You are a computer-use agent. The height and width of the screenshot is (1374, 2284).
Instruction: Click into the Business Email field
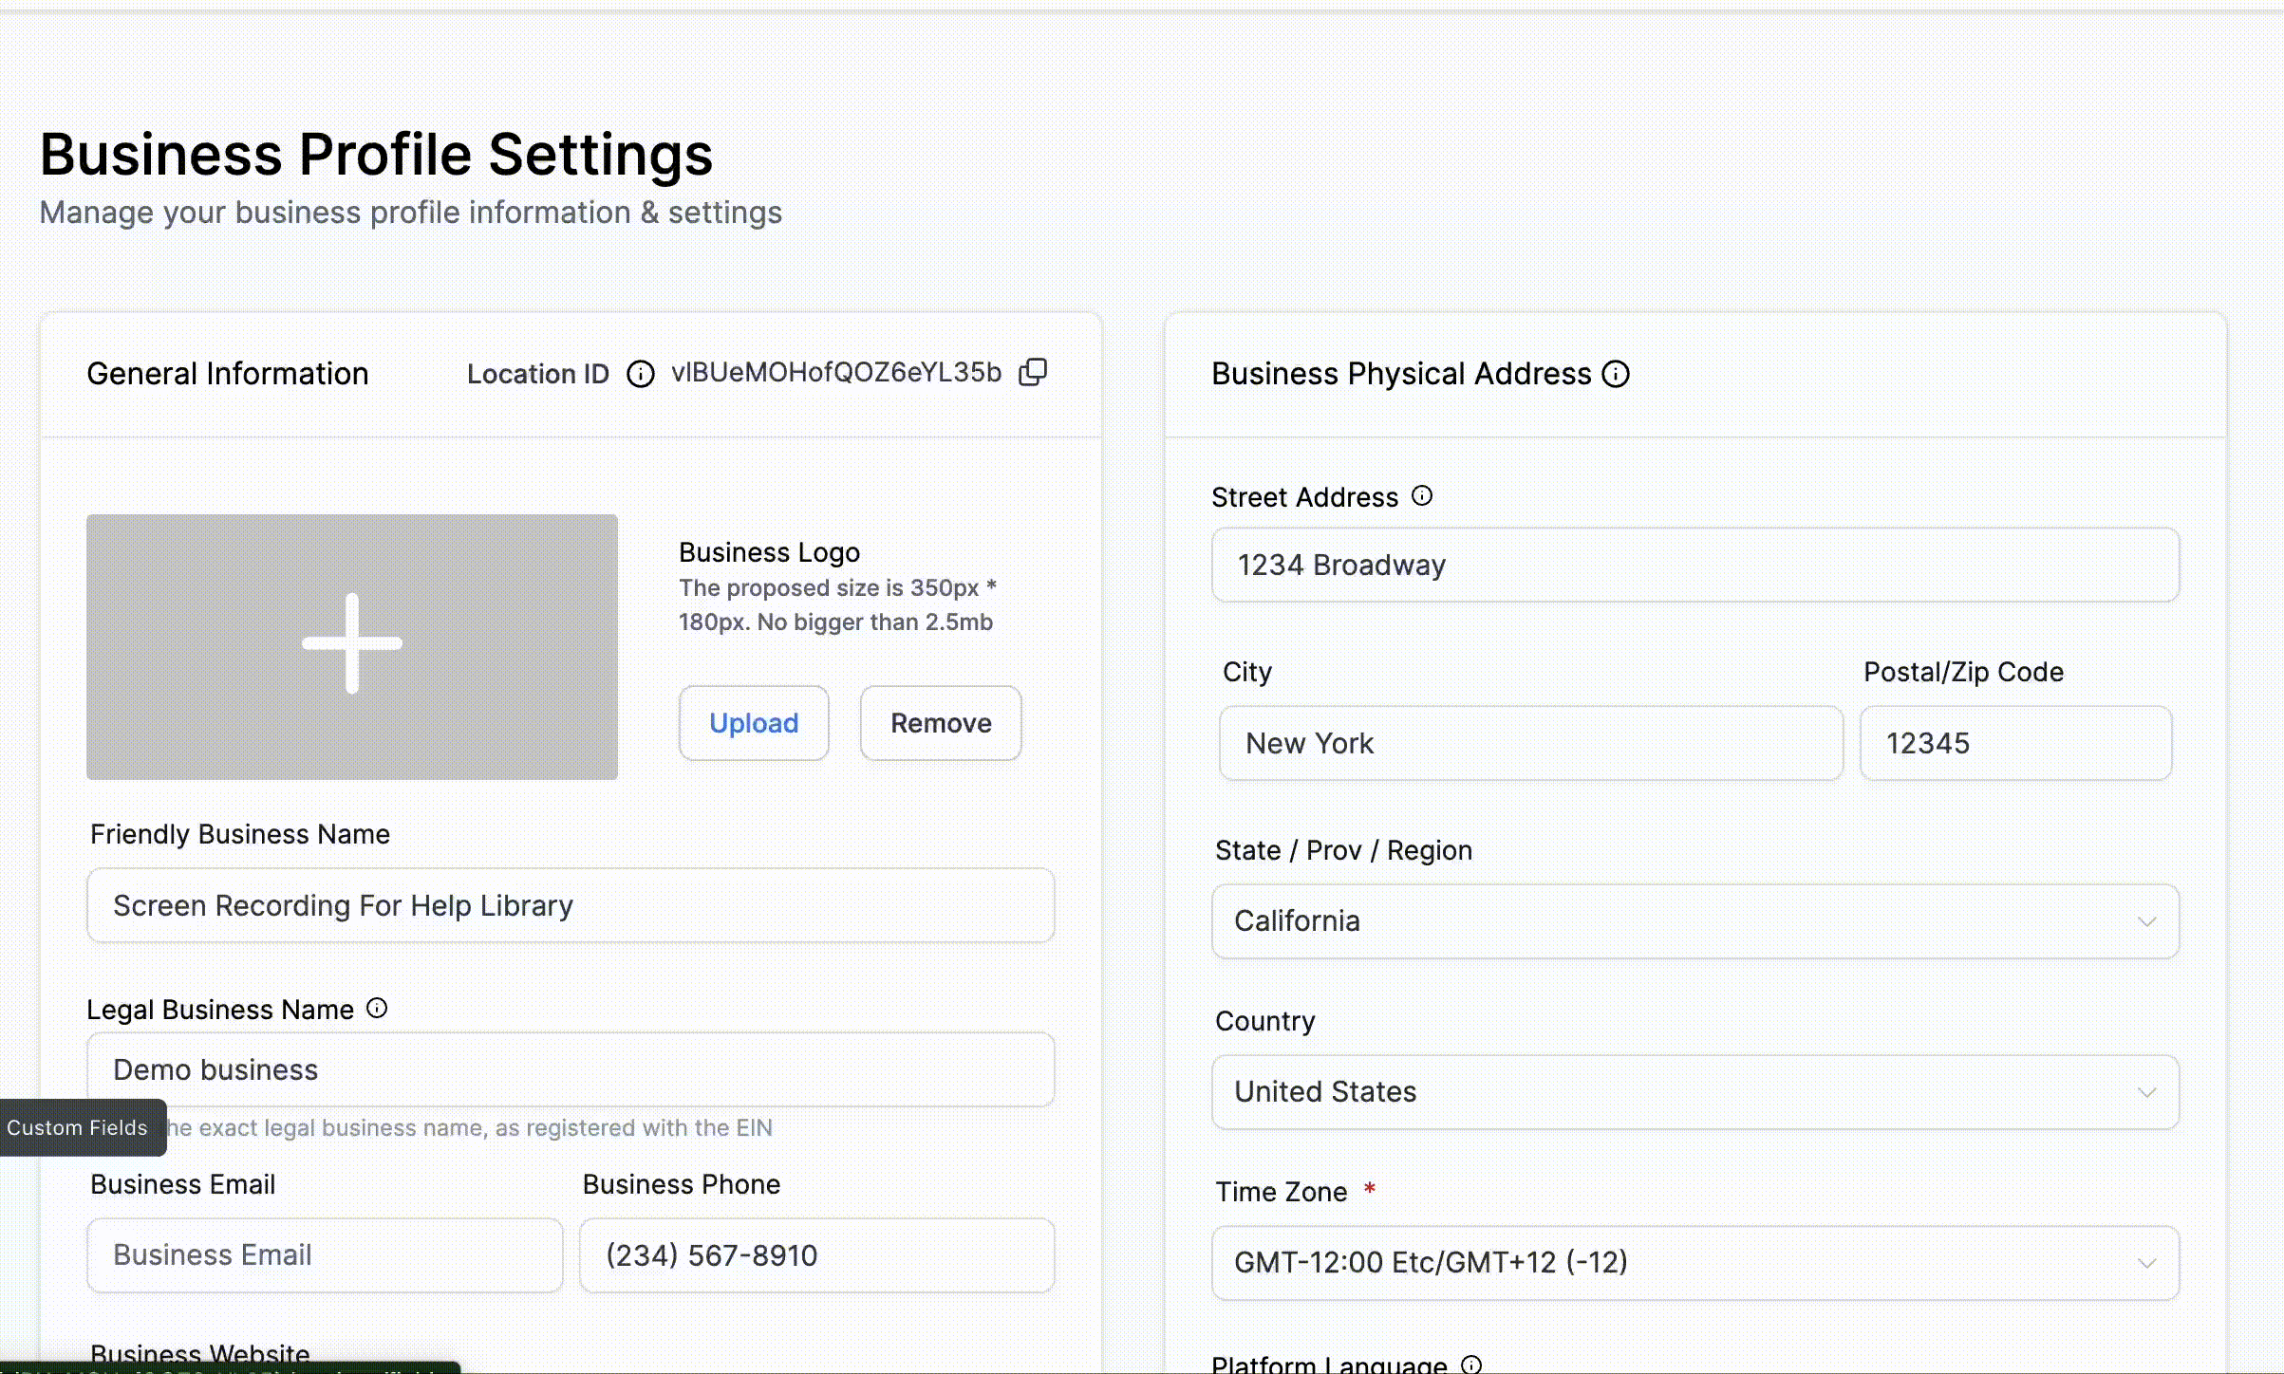[x=325, y=1255]
